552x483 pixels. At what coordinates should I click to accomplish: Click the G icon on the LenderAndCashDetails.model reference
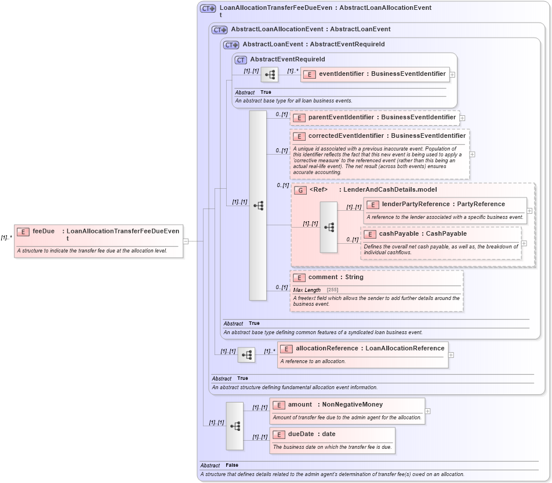(301, 190)
